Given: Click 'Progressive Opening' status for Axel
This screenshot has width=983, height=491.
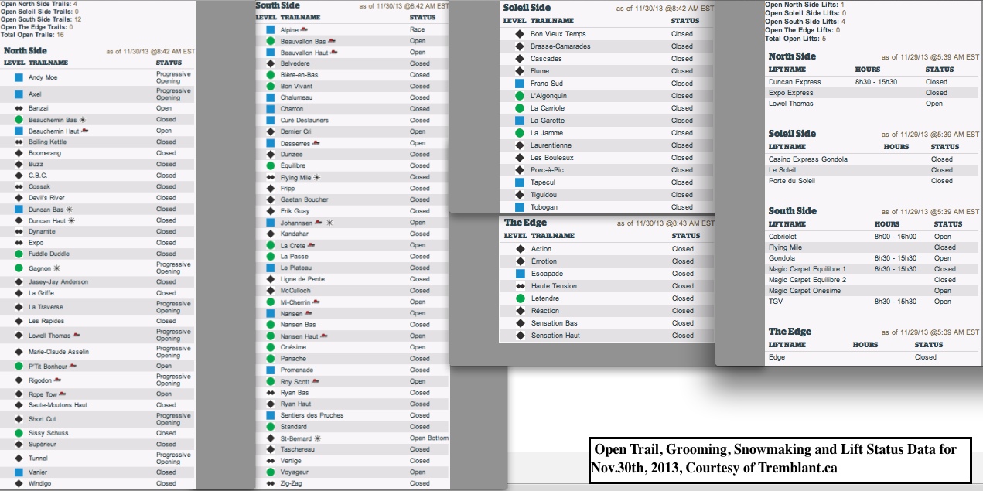Looking at the screenshot, I should click(173, 94).
